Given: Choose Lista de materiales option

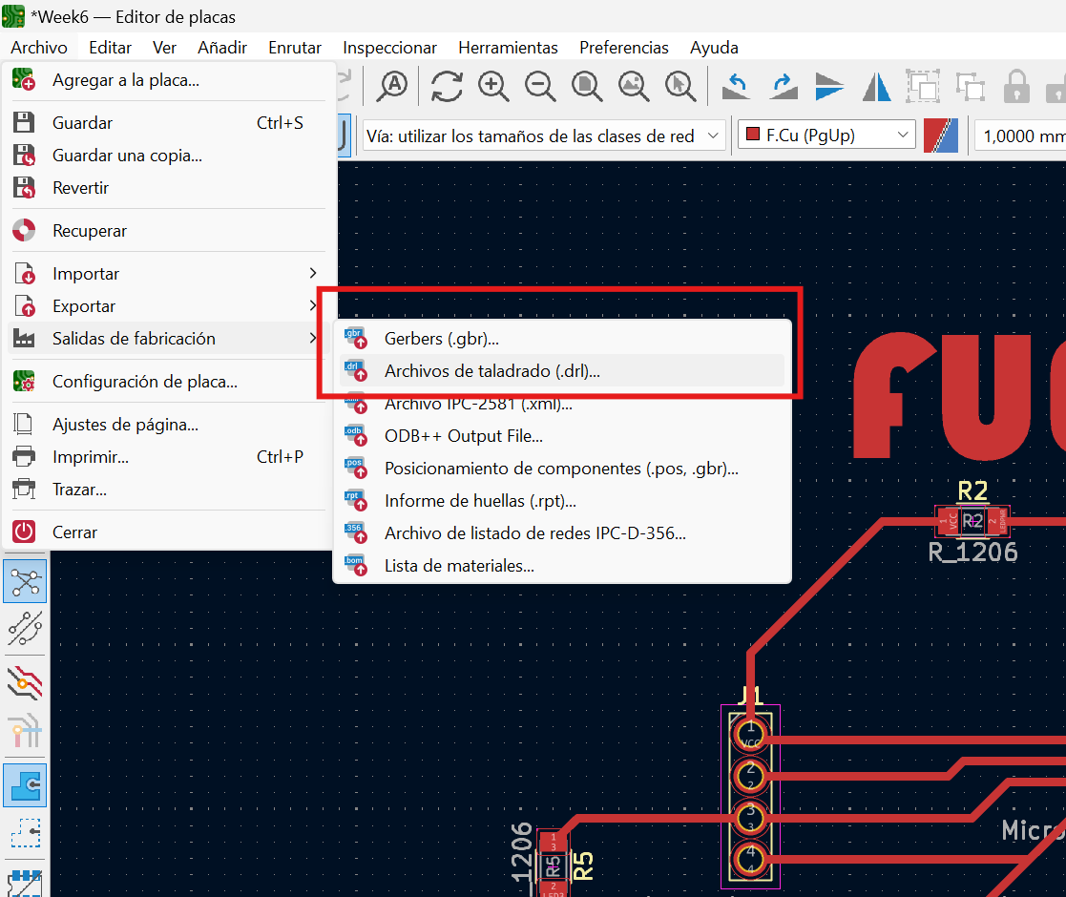Looking at the screenshot, I should click(561, 566).
